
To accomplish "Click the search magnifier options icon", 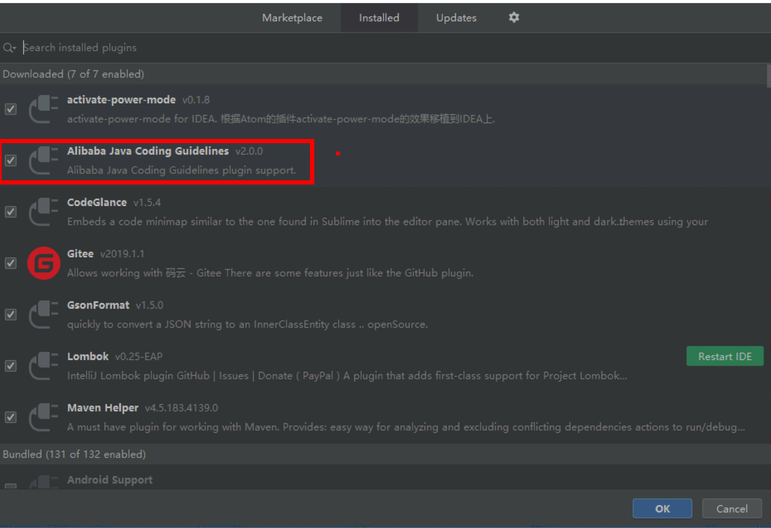I will 9,48.
